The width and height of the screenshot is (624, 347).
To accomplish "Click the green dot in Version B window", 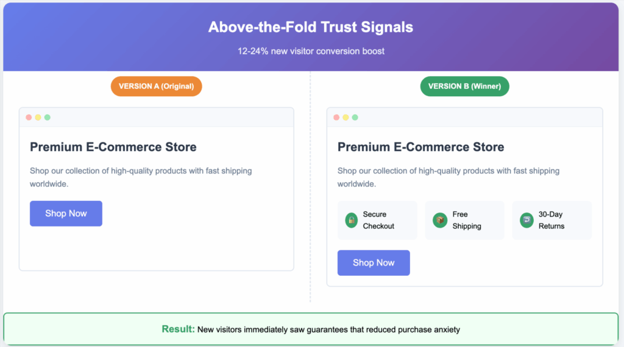I will click(x=355, y=117).
